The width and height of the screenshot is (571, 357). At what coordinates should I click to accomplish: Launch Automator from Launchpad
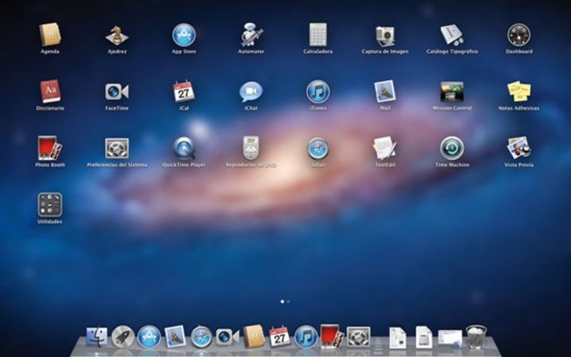pos(251,35)
